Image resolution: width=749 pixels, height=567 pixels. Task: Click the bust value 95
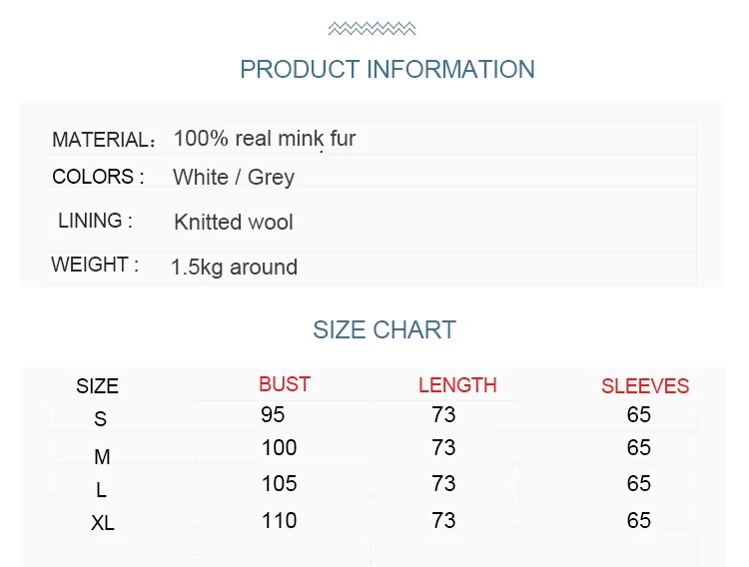273,414
